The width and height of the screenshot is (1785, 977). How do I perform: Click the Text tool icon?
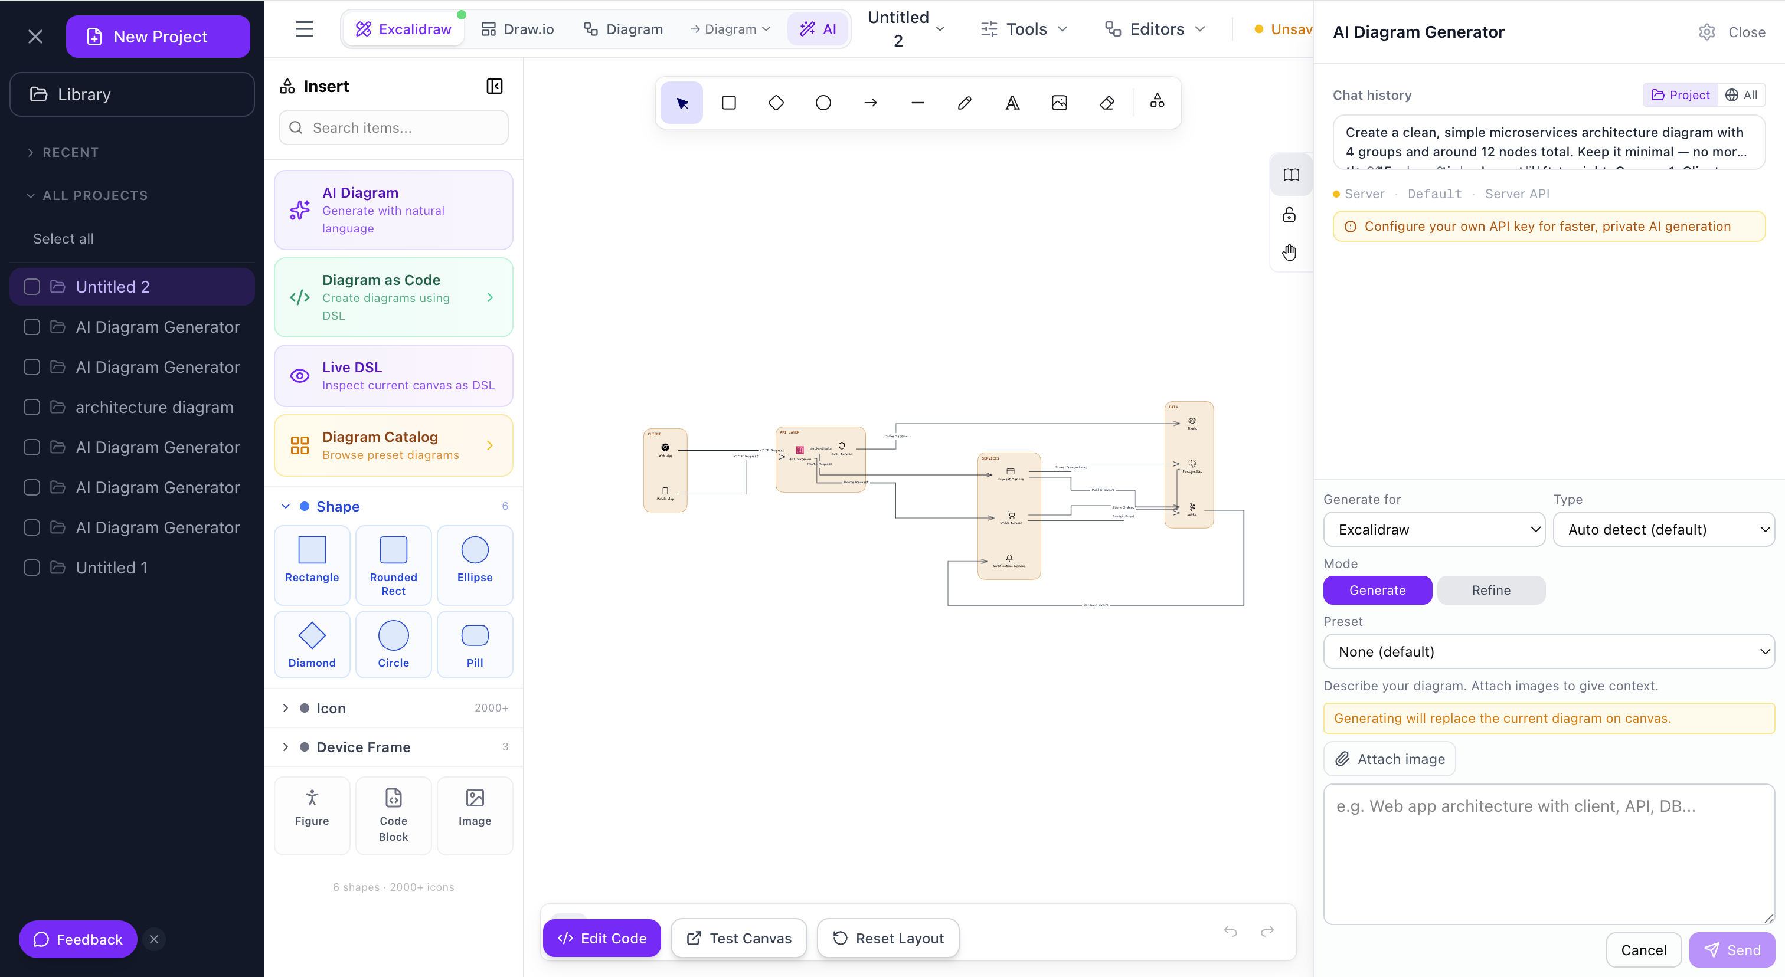(x=1012, y=103)
